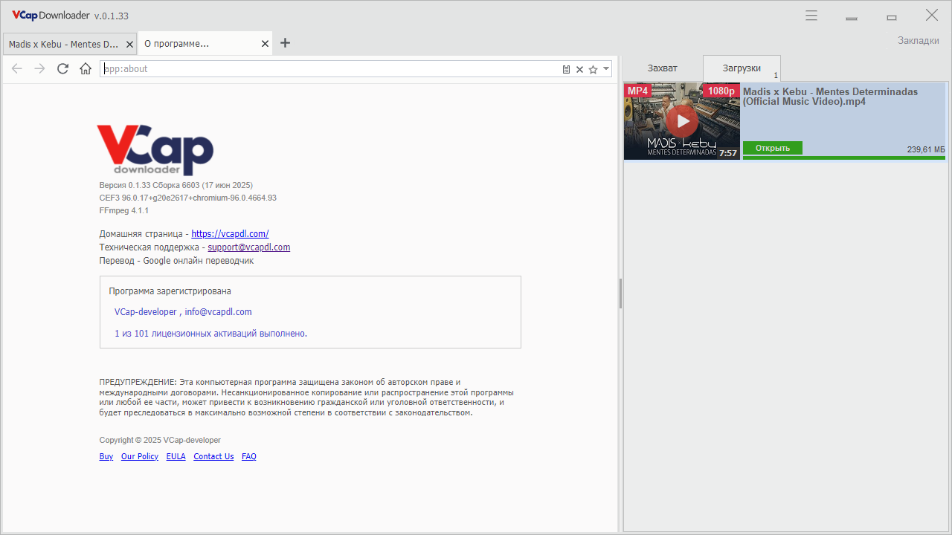Image resolution: width=952 pixels, height=535 pixels.
Task: Follow the Buy link
Action: (x=106, y=456)
